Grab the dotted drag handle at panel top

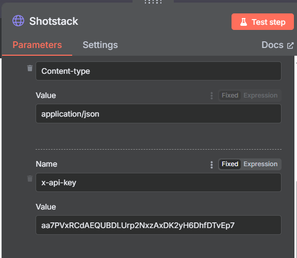pos(153,2)
